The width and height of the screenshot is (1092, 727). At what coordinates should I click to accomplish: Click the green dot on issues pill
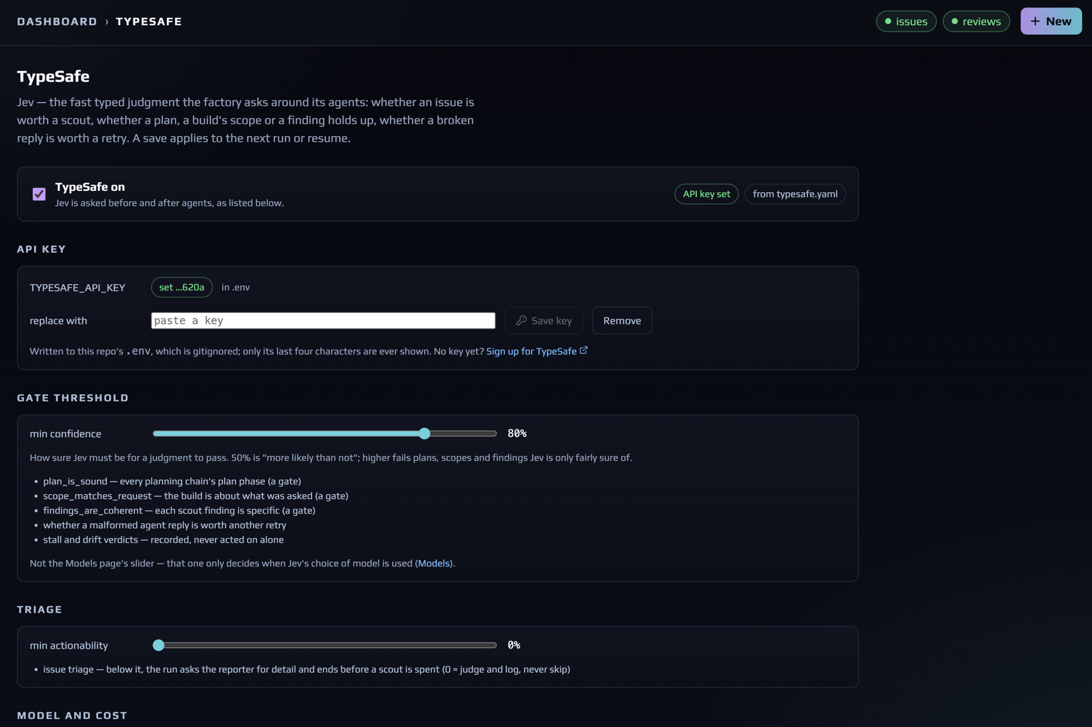point(888,21)
